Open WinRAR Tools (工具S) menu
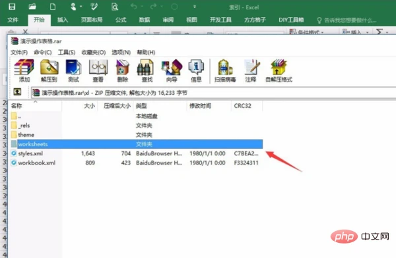Image resolution: width=396 pixels, height=258 pixels. coord(67,53)
